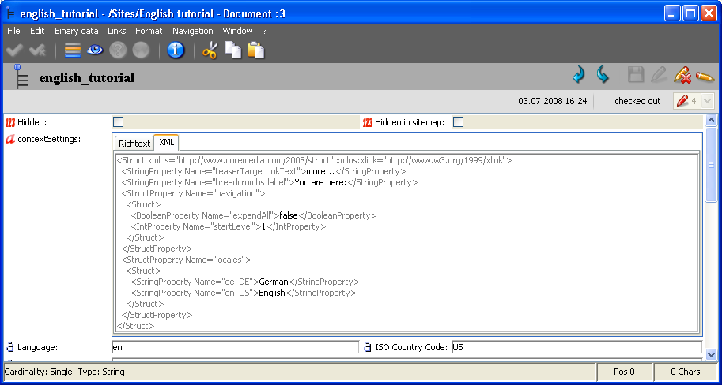Click the startLevel IntProperty line

(229, 226)
